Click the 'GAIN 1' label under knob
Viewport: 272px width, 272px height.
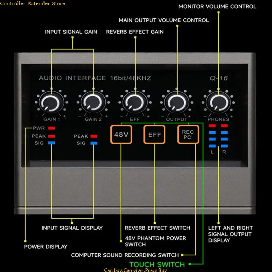[52, 119]
